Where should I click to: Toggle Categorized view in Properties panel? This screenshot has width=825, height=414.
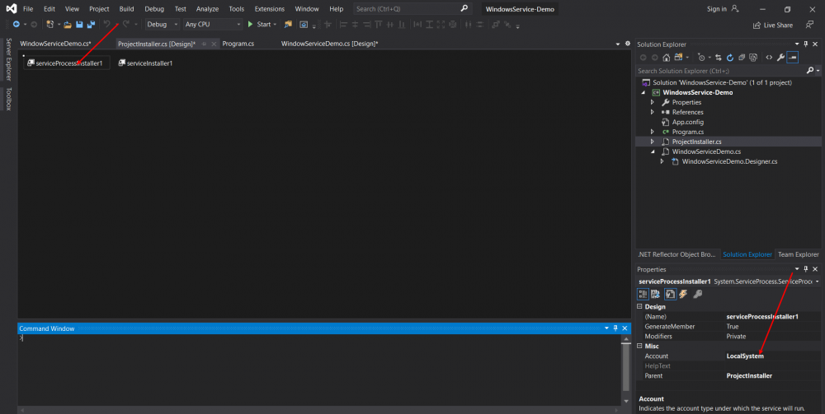tap(643, 295)
